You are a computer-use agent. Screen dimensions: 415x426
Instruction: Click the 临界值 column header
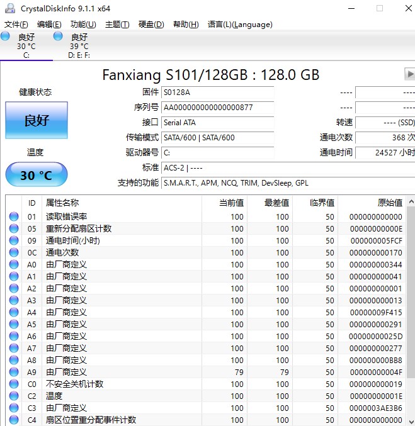(x=316, y=203)
